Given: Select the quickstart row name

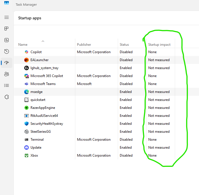Looking at the screenshot, I should (38, 100).
